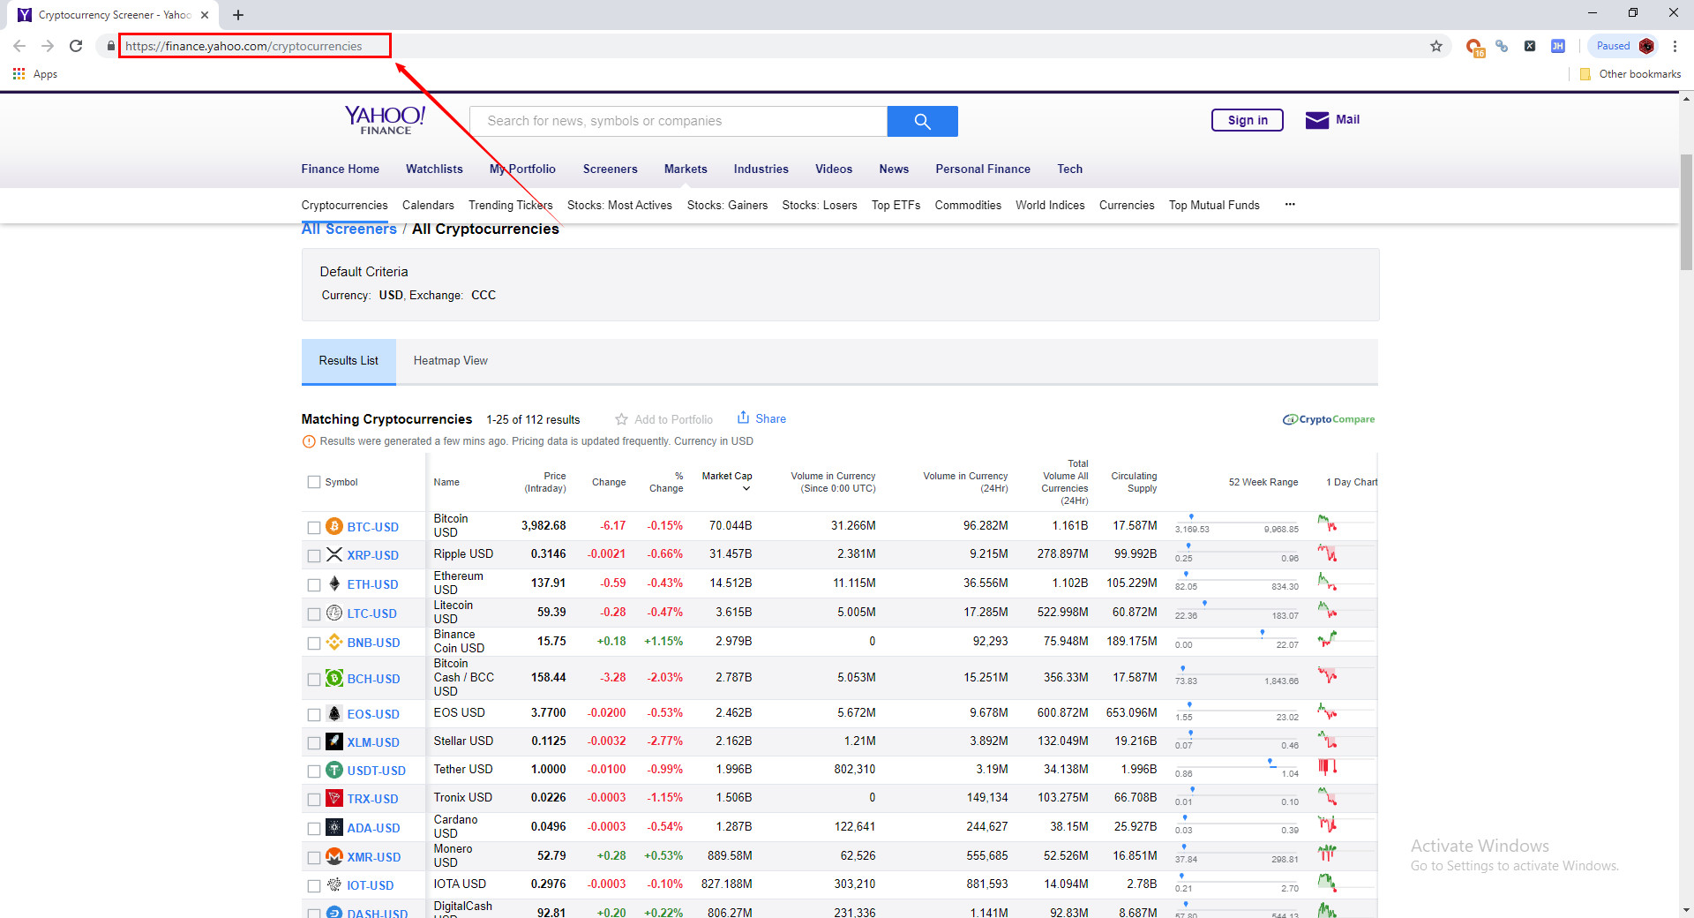This screenshot has width=1694, height=918.
Task: Check the BNB-USD row checkbox
Action: click(313, 643)
